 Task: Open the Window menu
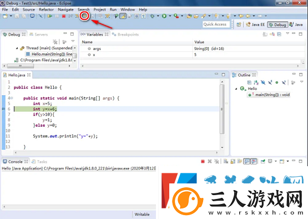[x=128, y=9]
